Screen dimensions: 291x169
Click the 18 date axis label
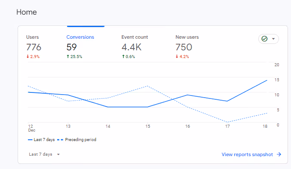265,126
